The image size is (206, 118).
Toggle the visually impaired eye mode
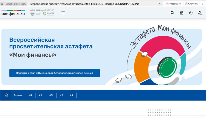191,13
